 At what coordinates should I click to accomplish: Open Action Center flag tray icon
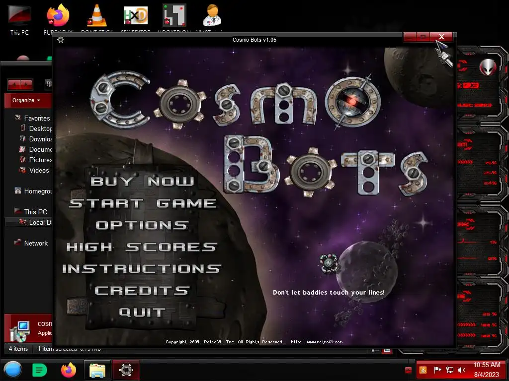[437, 370]
